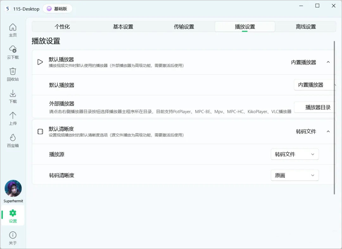Image resolution: width=342 pixels, height=249 pixels.
Task: Open the 关于 about info icon
Action: tap(13, 235)
